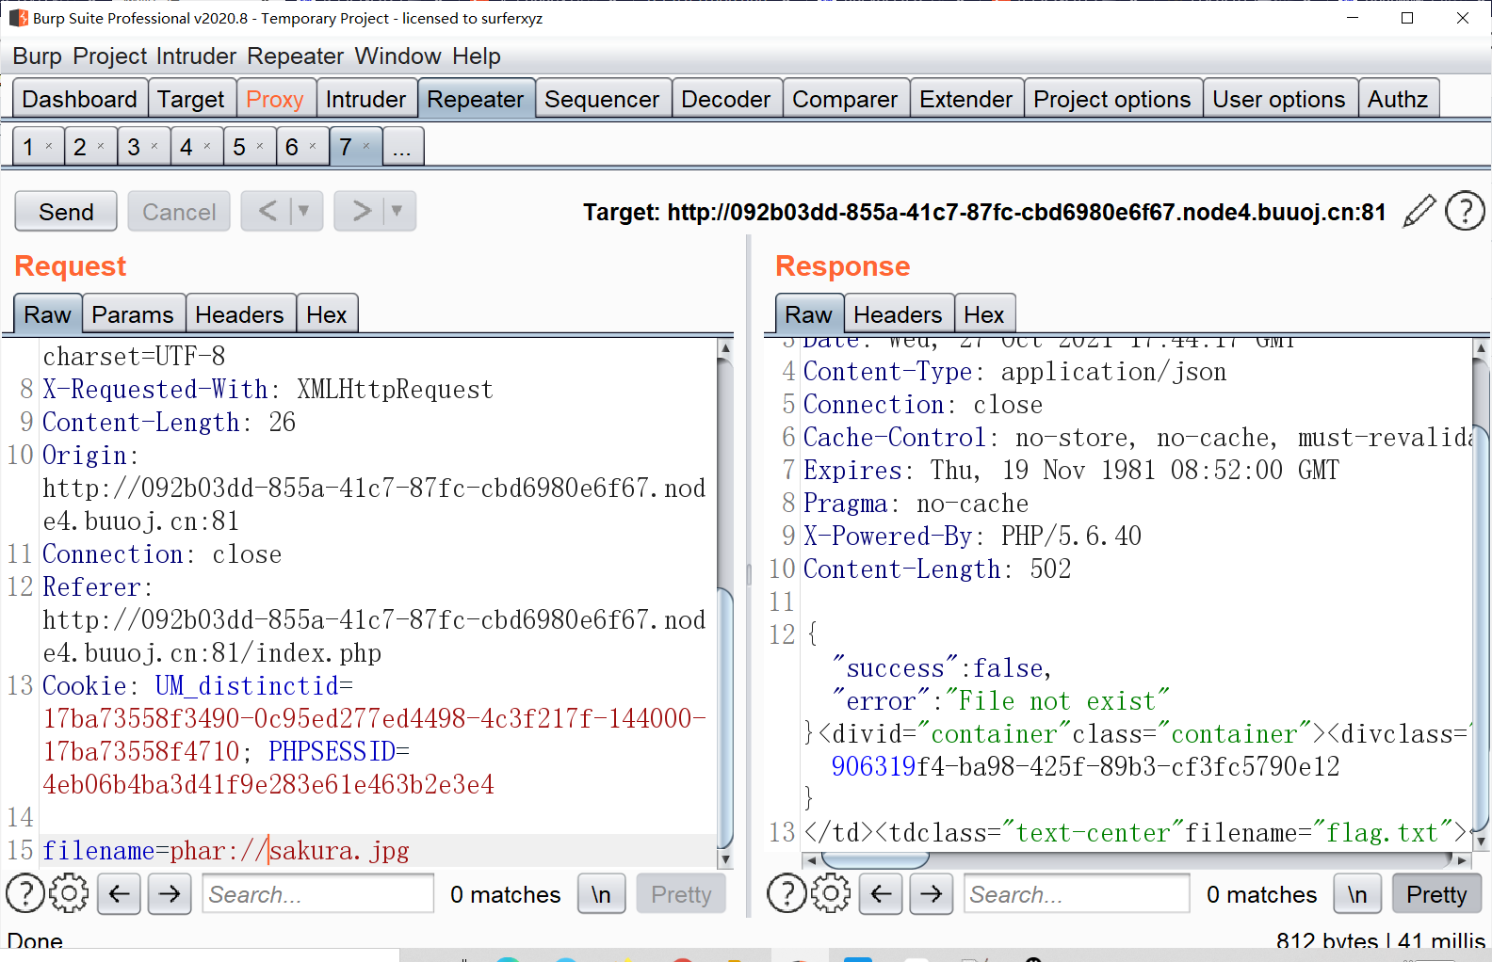The image size is (1492, 962).
Task: Switch to the Intruder tool tab
Action: click(x=365, y=99)
